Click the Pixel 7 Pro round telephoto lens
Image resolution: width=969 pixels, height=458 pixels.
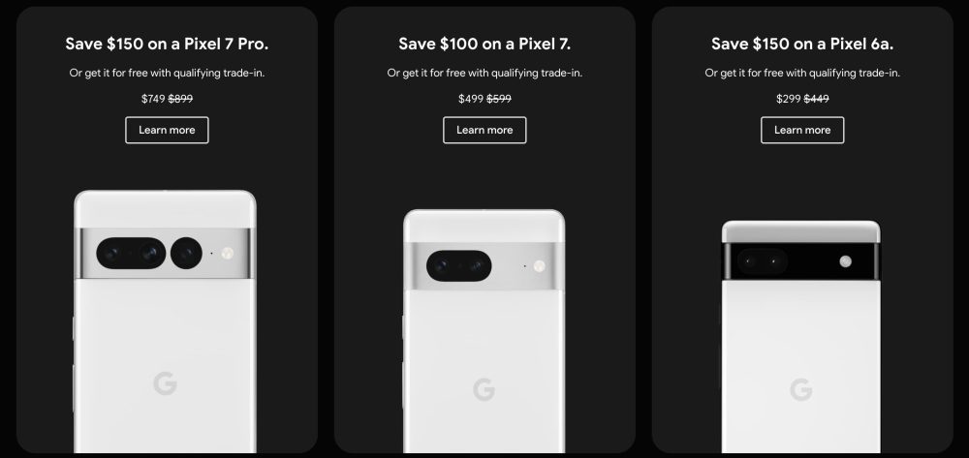click(x=186, y=253)
